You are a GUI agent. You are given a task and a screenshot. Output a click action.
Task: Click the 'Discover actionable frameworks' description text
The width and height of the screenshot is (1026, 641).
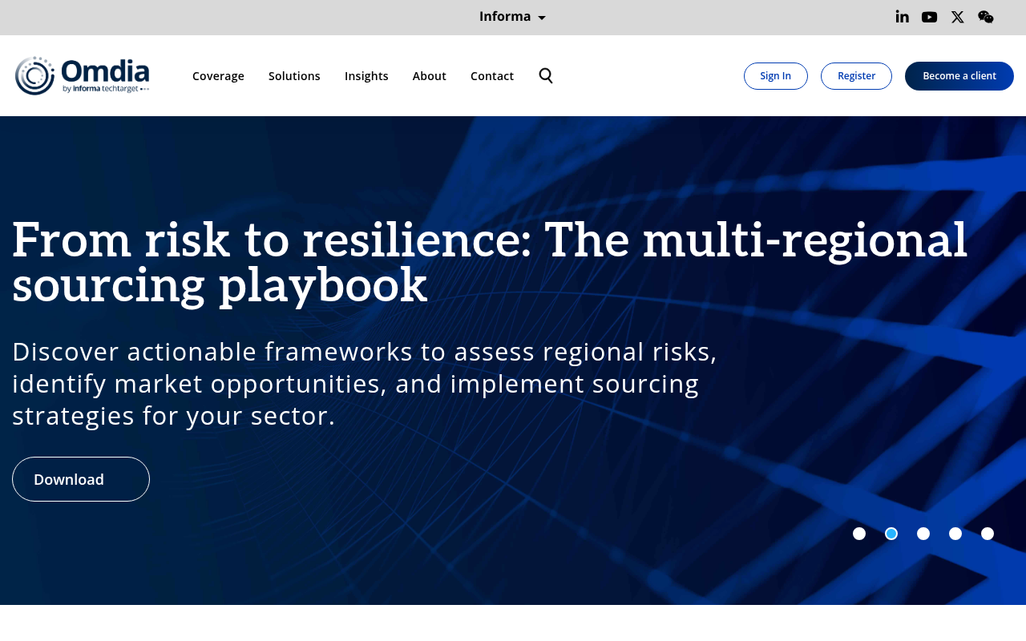365,384
